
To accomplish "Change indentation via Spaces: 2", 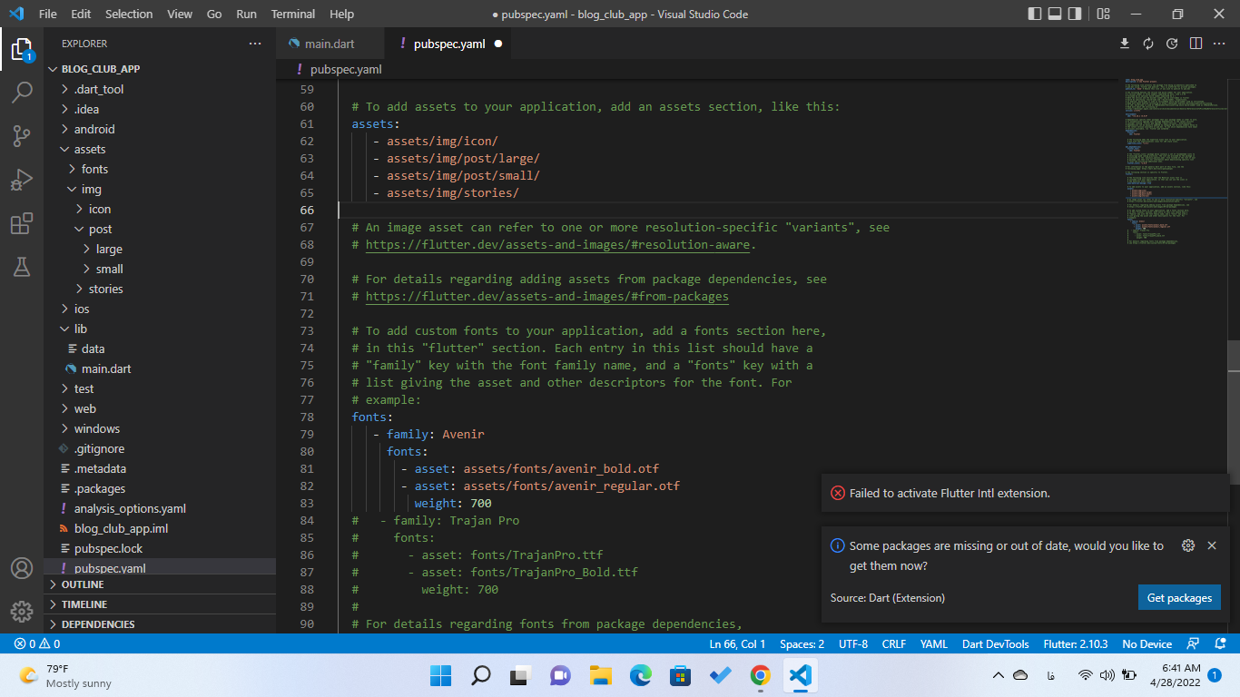I will click(x=802, y=643).
